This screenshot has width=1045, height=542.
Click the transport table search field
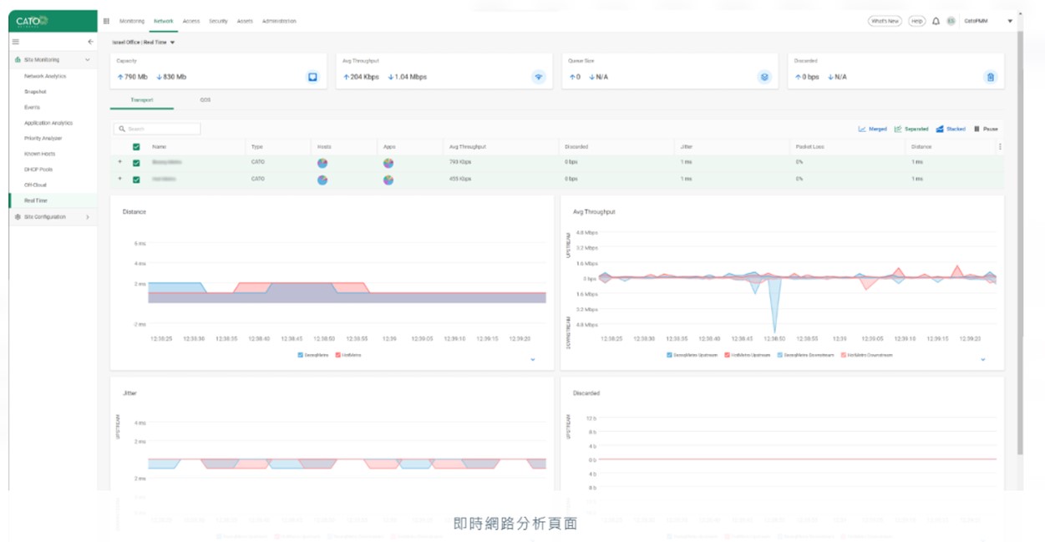coord(159,129)
